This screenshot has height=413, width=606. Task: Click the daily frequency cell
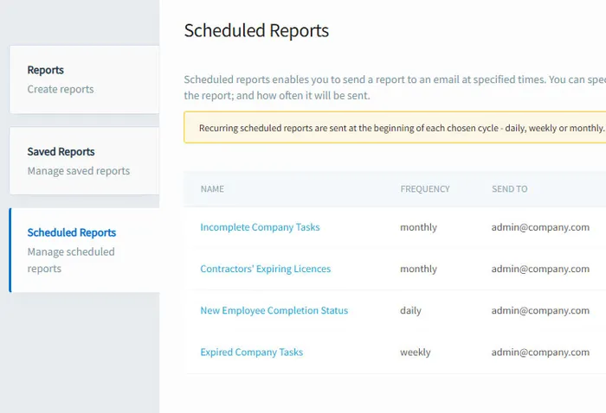tap(411, 310)
